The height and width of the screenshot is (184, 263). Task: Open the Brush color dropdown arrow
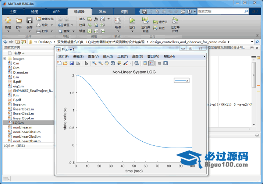pos(130,63)
